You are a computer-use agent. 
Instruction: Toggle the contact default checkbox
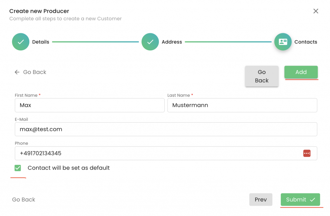tap(18, 168)
